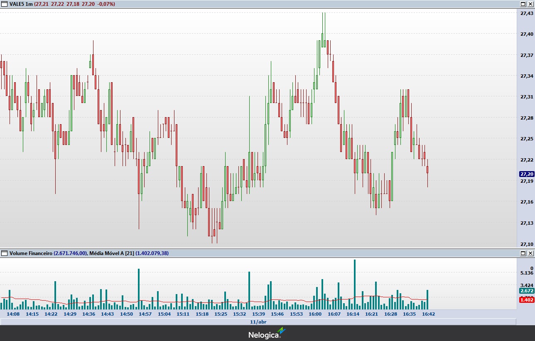The image size is (535, 341).
Task: Click the 16:00 time axis label
Action: click(x=315, y=314)
